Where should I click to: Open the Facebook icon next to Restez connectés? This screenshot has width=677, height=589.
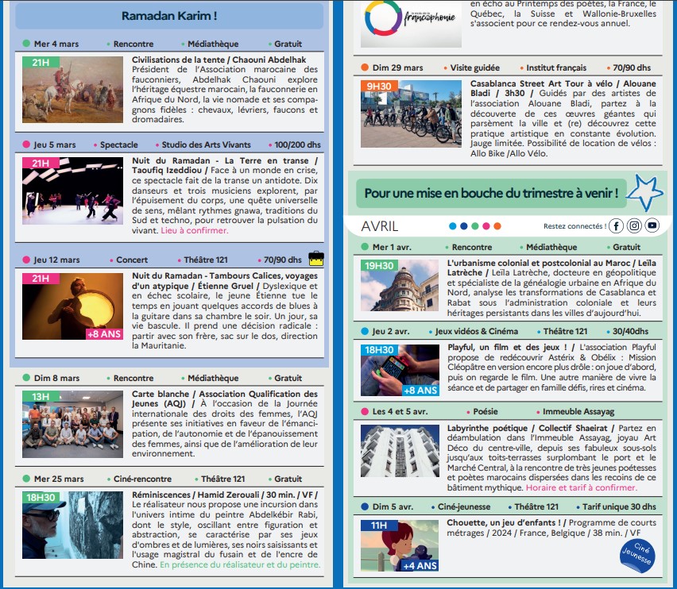pos(616,226)
